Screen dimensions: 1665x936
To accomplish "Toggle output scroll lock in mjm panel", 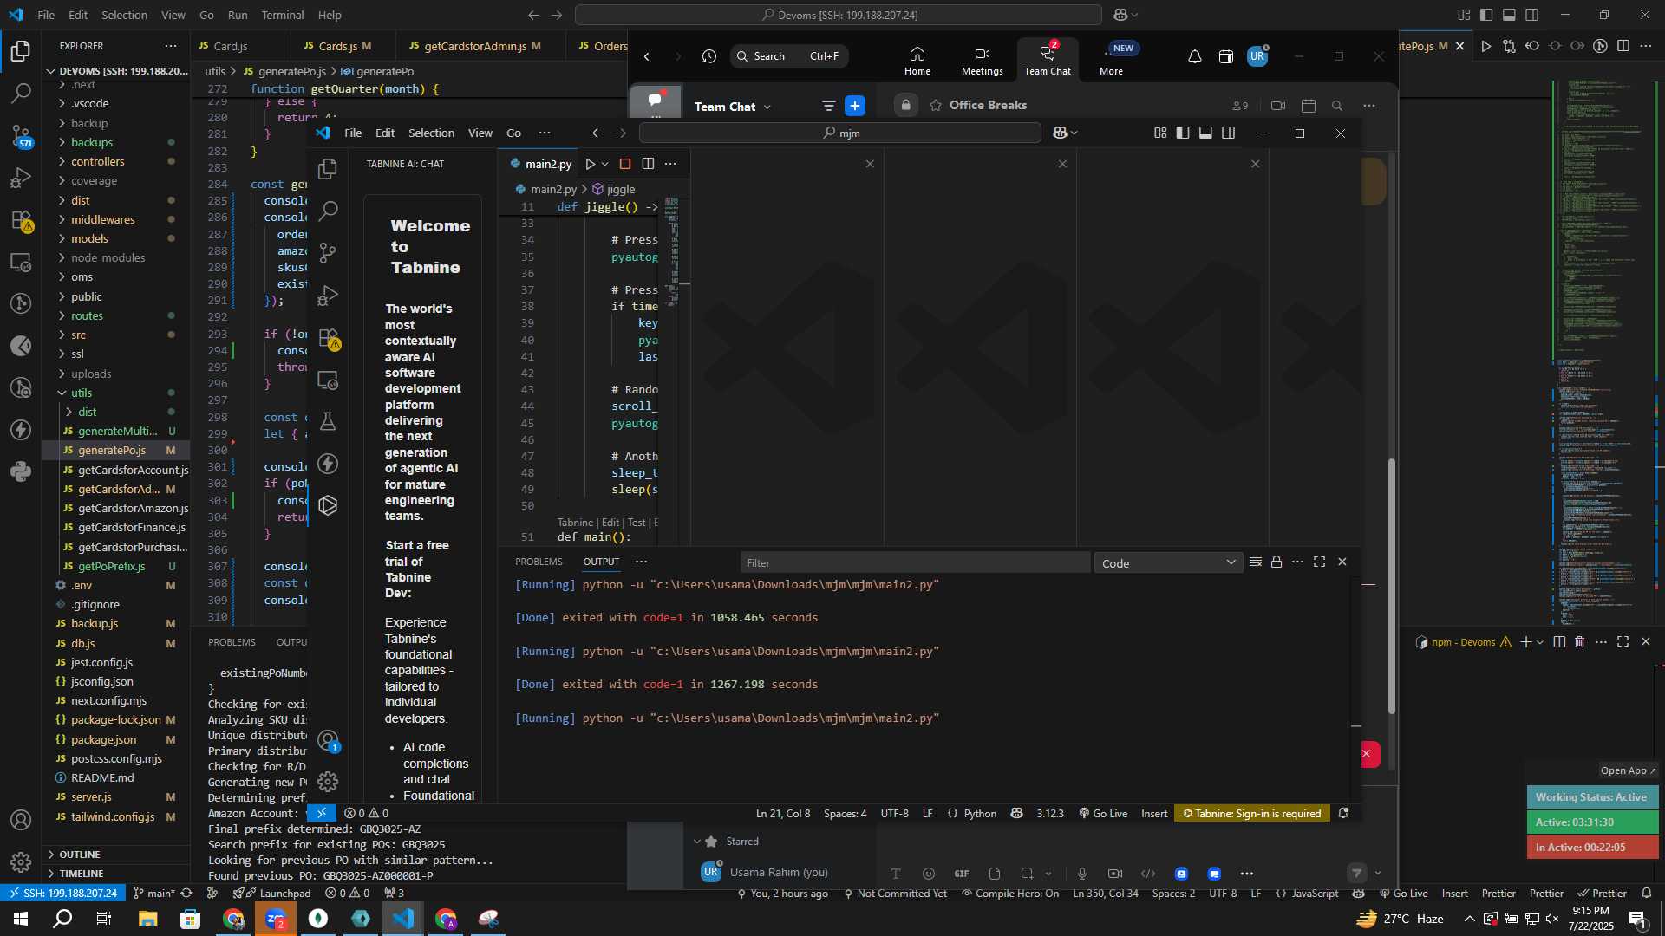I will [1276, 562].
